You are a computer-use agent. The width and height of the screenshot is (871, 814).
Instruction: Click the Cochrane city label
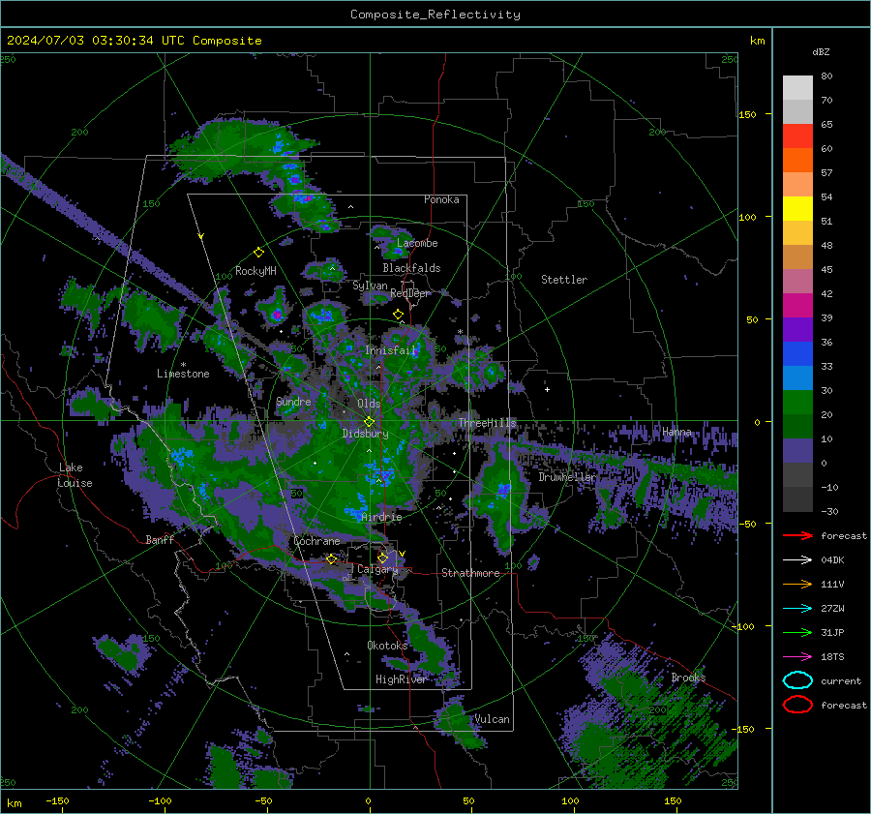click(x=316, y=541)
